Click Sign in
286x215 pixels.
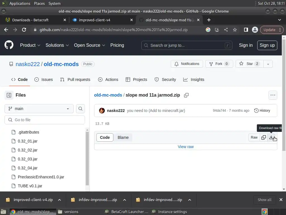pyautogui.click(x=246, y=45)
